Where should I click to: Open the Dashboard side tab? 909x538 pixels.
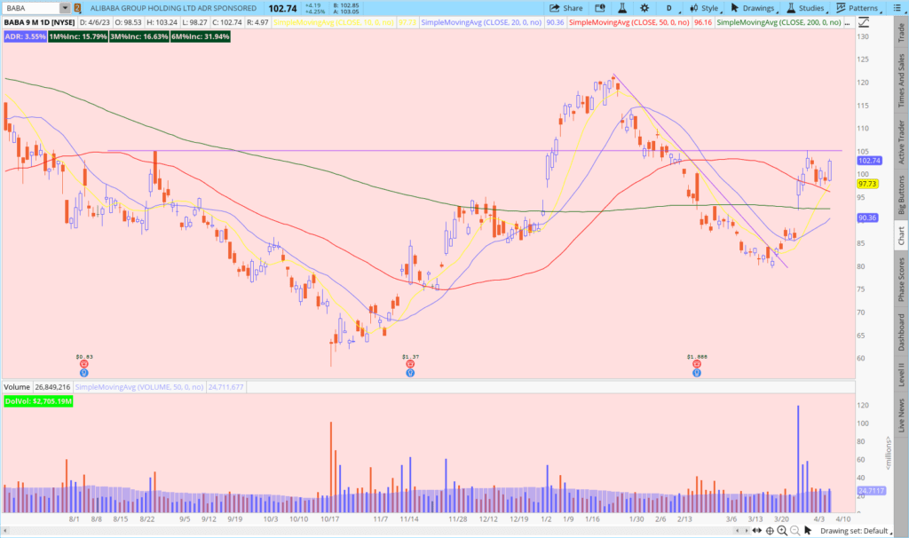click(x=901, y=332)
